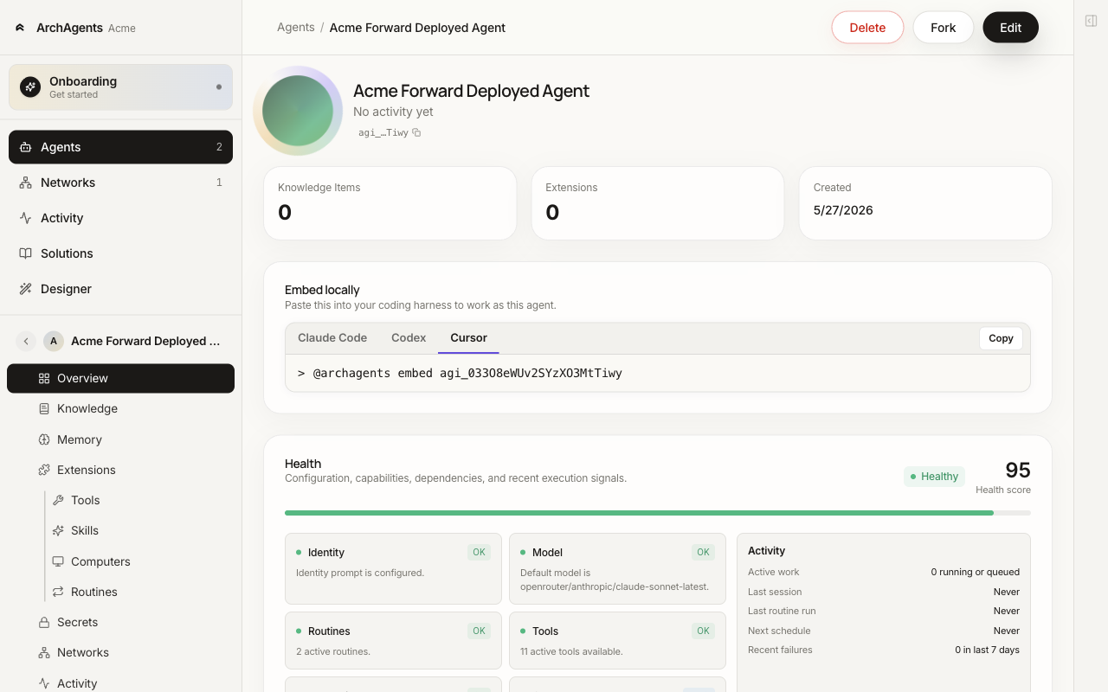Viewport: 1108px width, 692px height.
Task: Click the Extensions puzzle icon
Action: pyautogui.click(x=44, y=470)
